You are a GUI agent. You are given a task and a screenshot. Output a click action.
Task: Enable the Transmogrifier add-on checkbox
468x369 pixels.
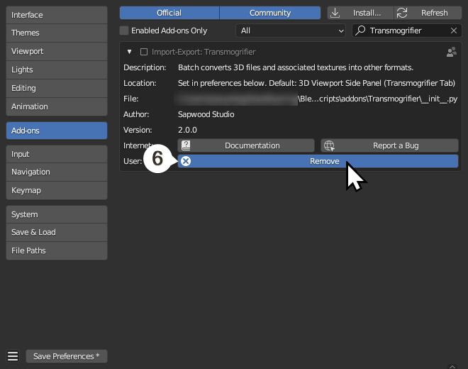(x=144, y=52)
